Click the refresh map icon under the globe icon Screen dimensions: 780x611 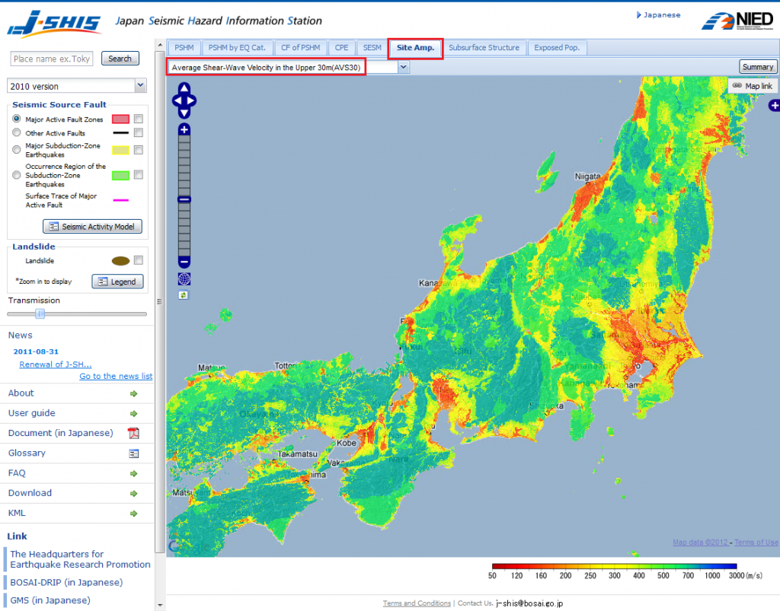tap(183, 294)
